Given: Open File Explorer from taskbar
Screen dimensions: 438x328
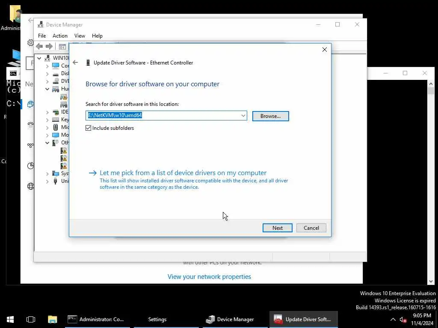Looking at the screenshot, I should click(x=52, y=319).
